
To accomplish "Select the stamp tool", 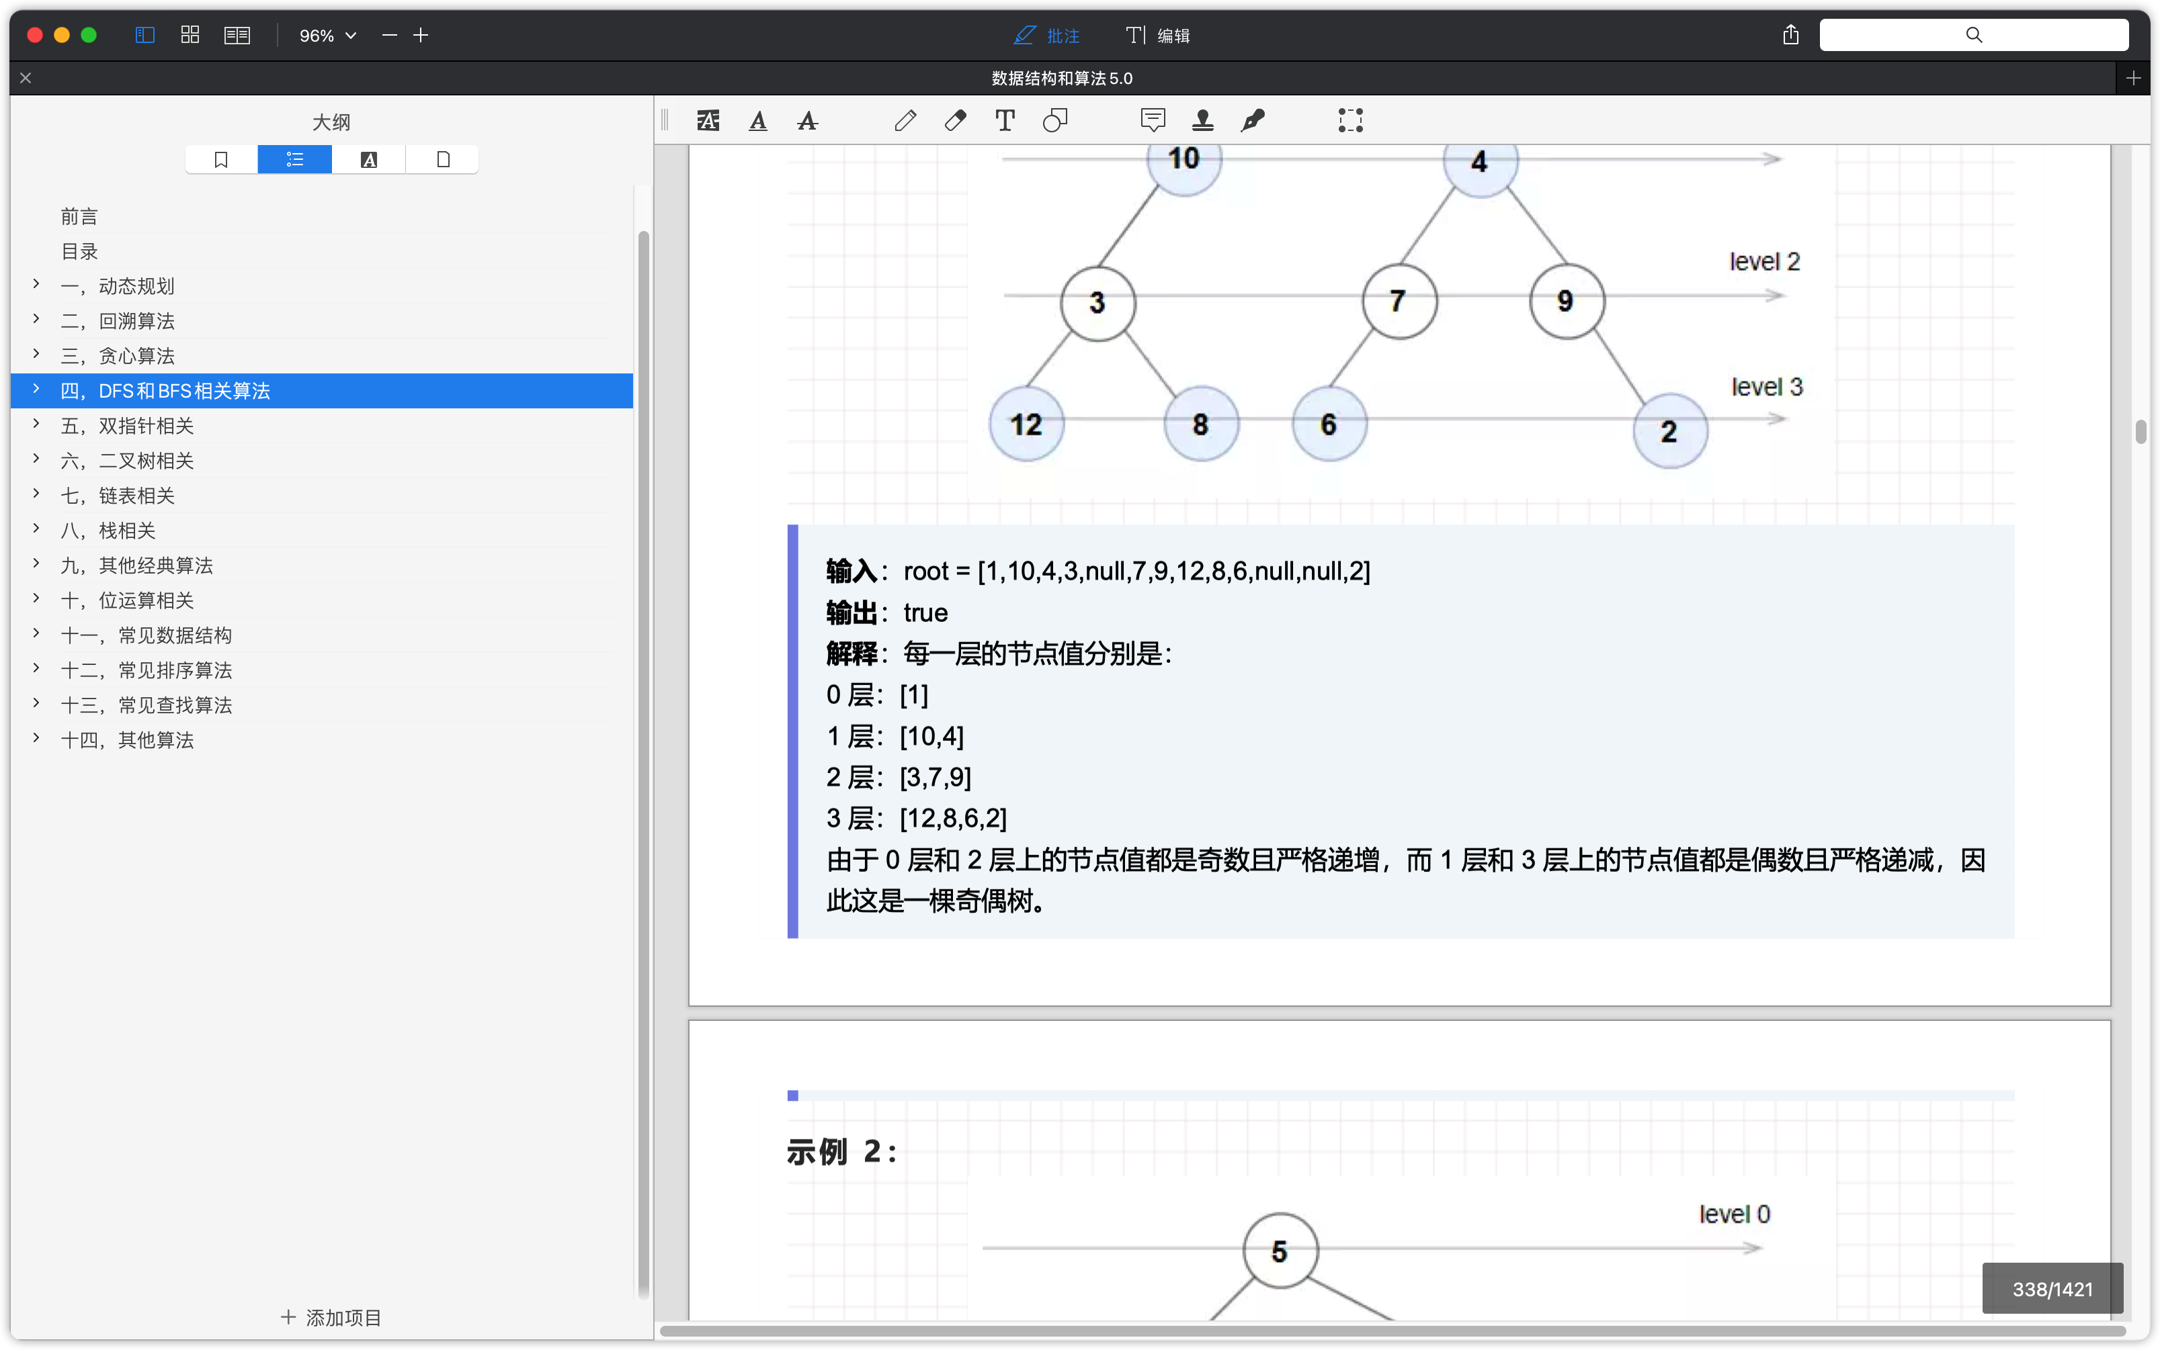I will 1202,120.
